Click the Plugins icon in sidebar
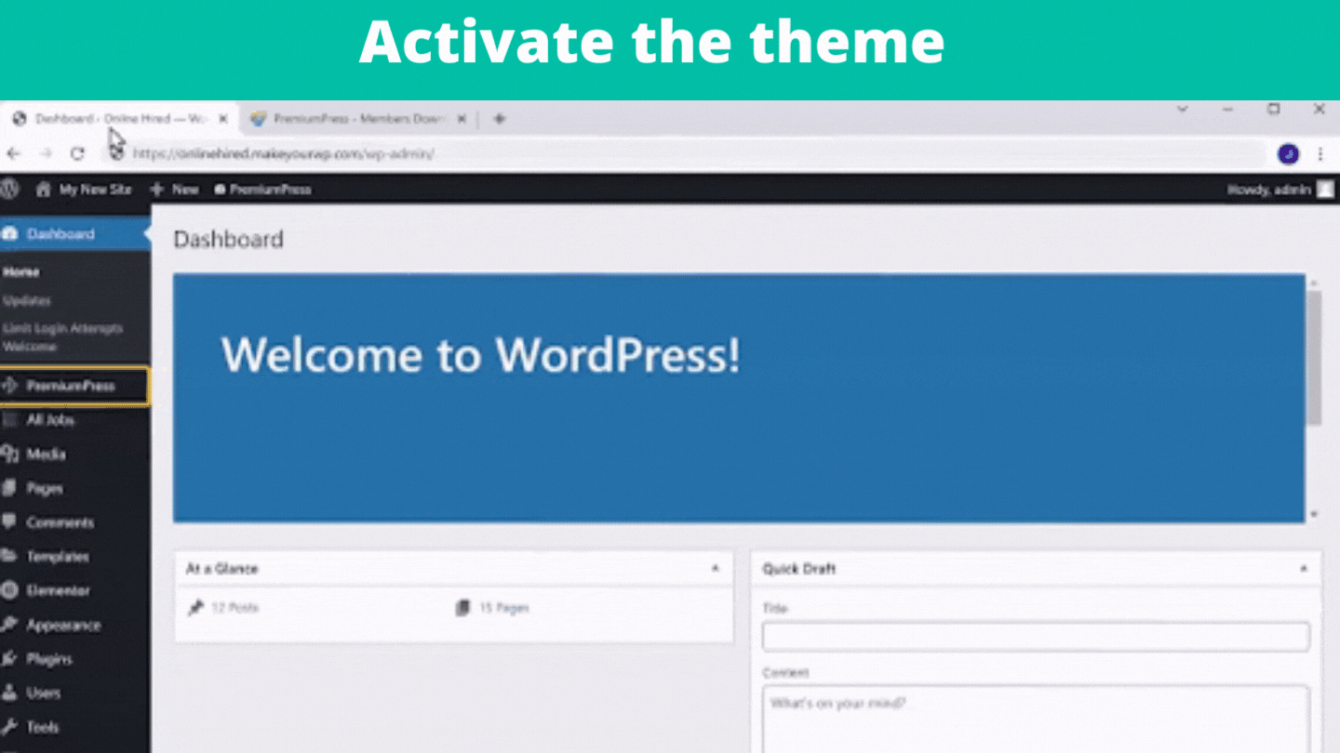The image size is (1340, 753). click(x=10, y=659)
